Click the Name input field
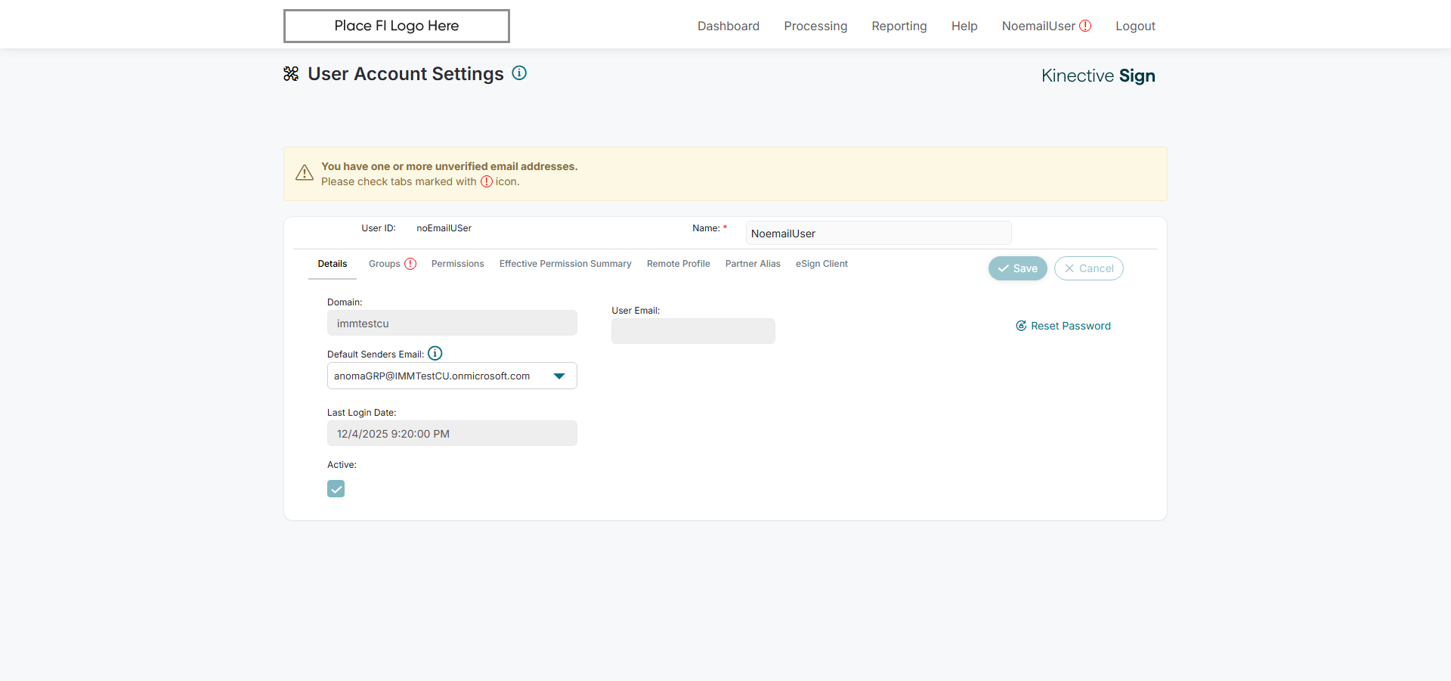The width and height of the screenshot is (1451, 681). (878, 233)
